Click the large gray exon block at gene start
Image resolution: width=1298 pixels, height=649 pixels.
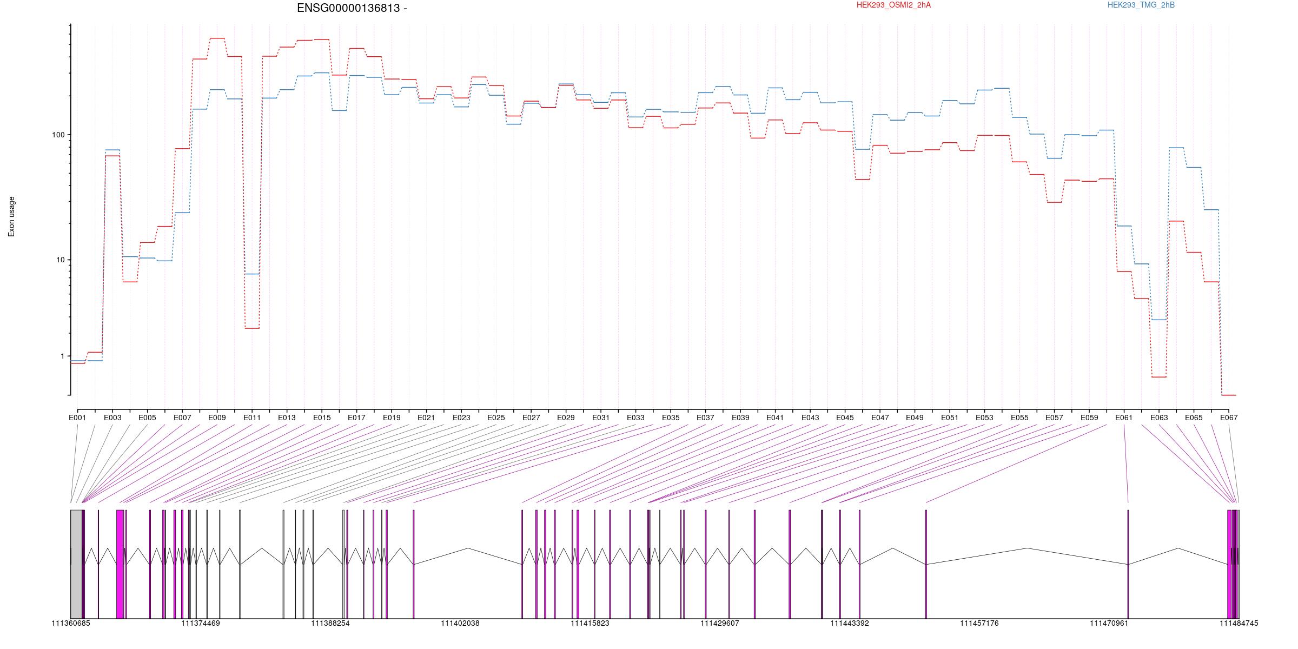coord(76,564)
